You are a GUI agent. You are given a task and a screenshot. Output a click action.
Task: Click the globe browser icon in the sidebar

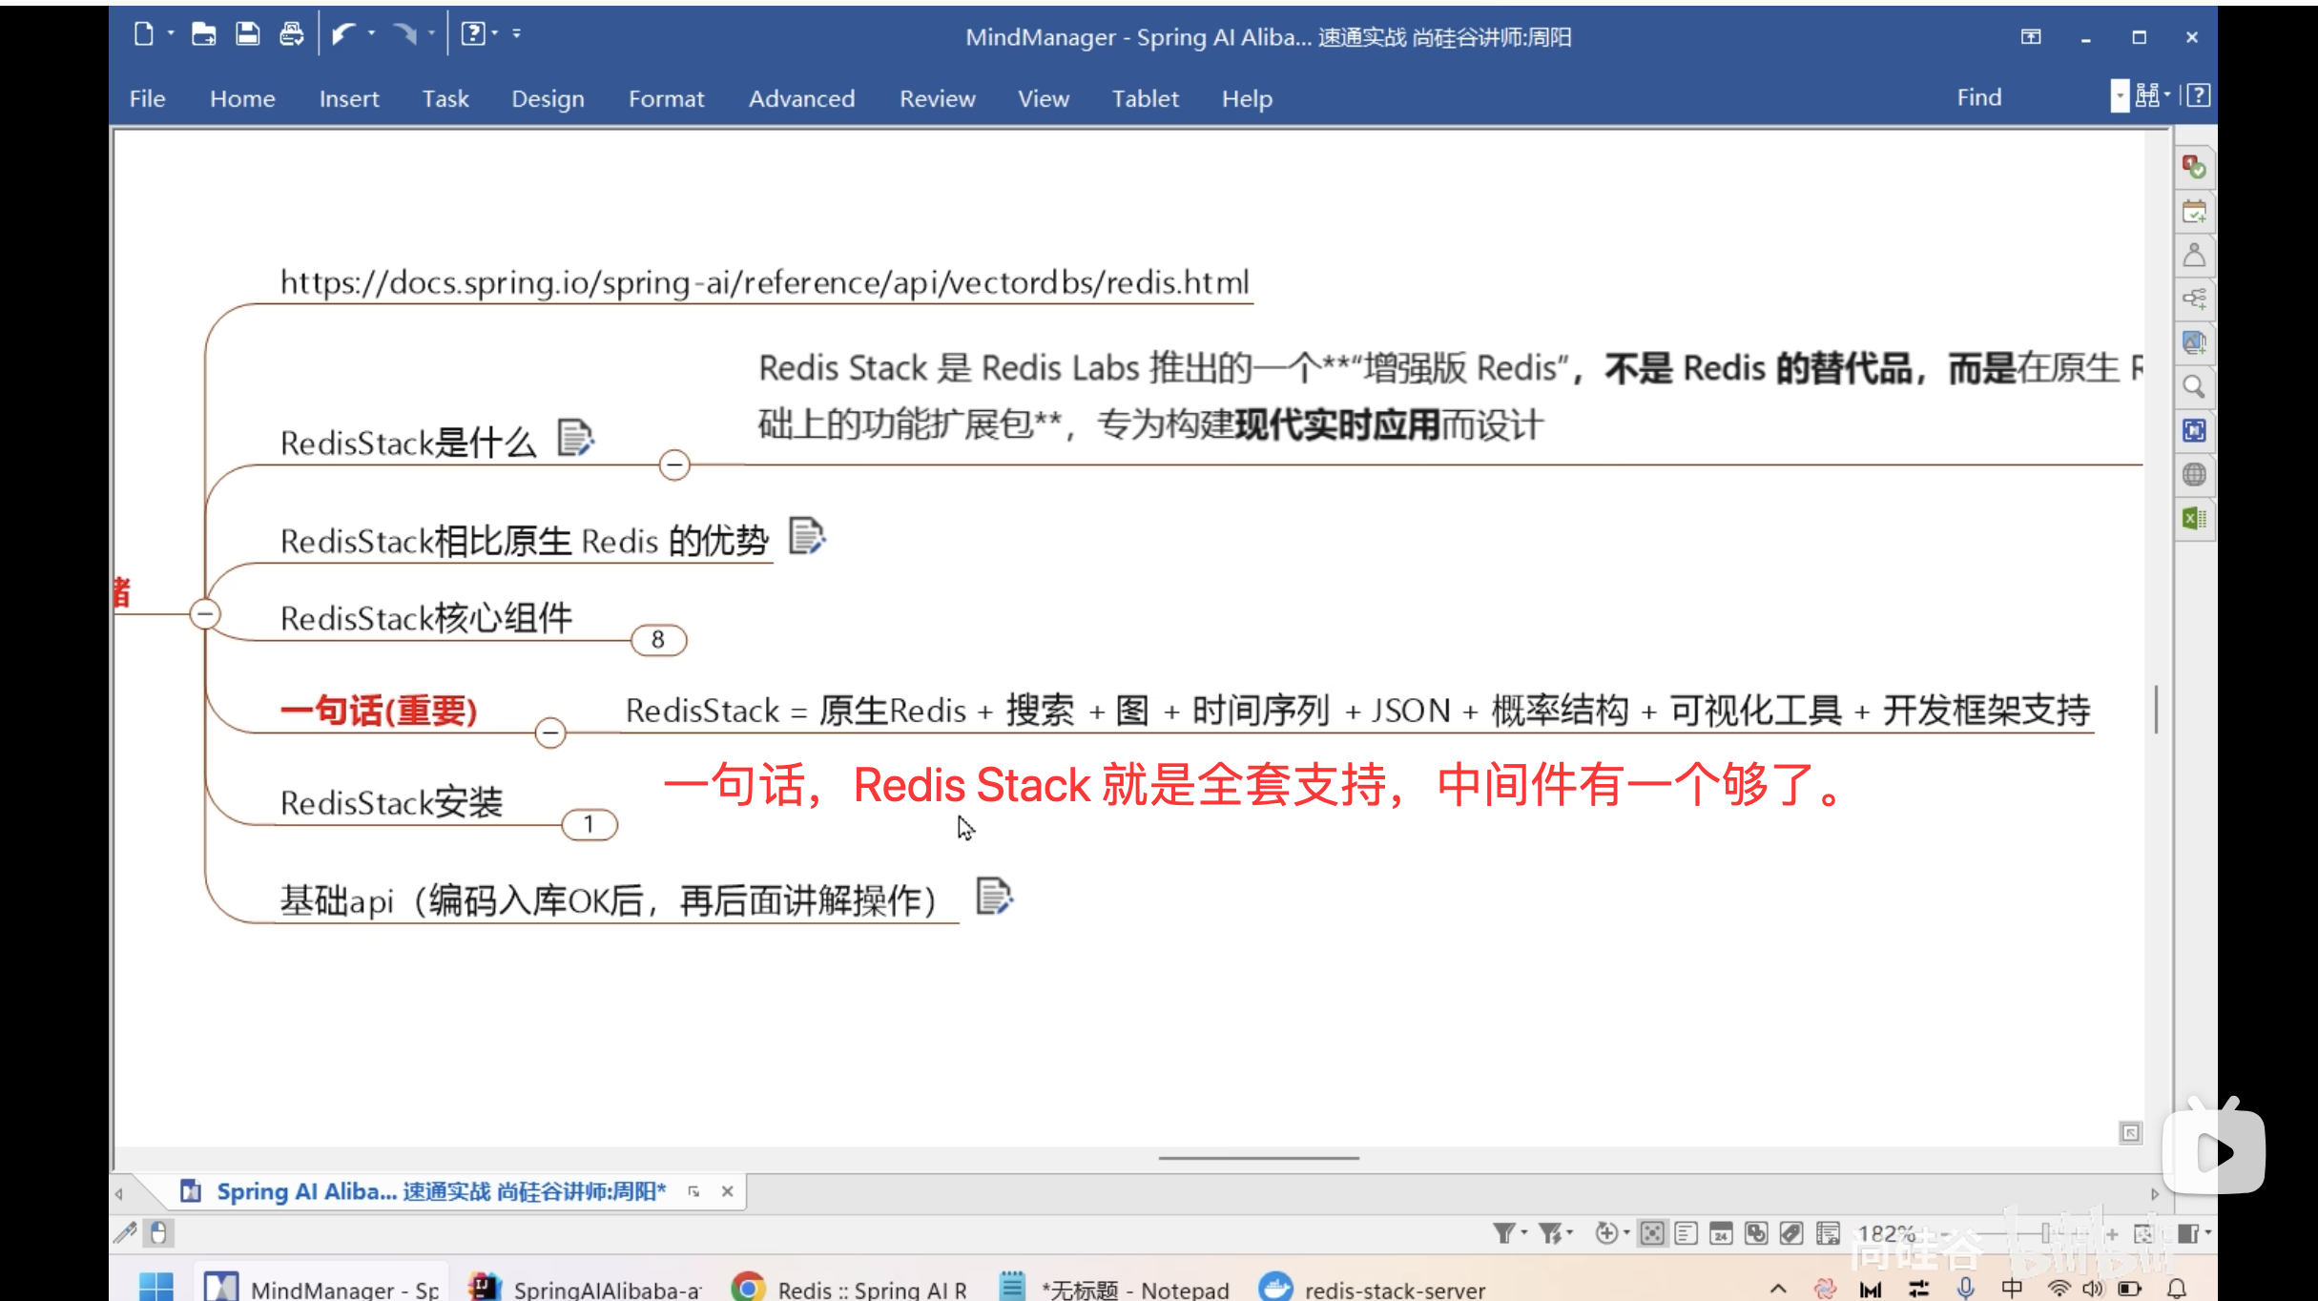click(x=2195, y=474)
